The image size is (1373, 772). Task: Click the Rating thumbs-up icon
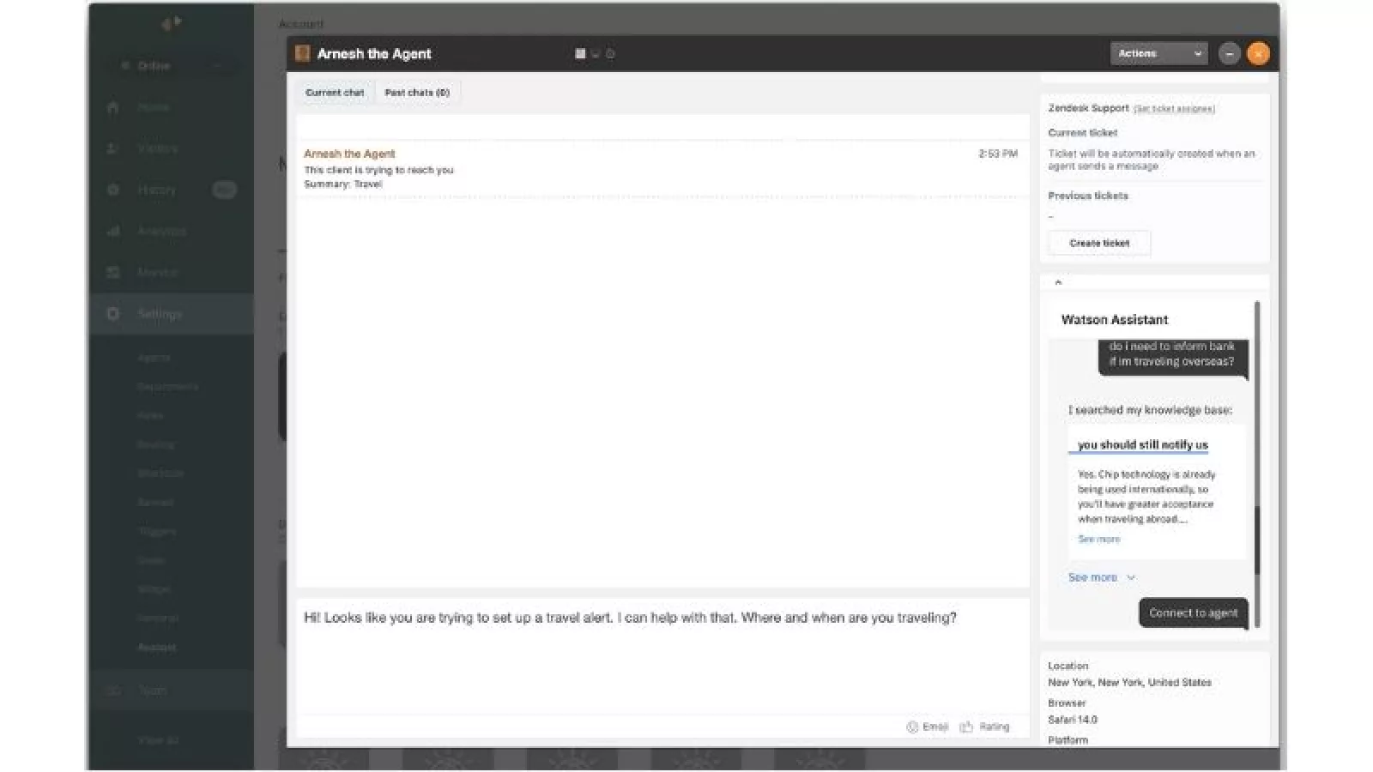coord(967,727)
